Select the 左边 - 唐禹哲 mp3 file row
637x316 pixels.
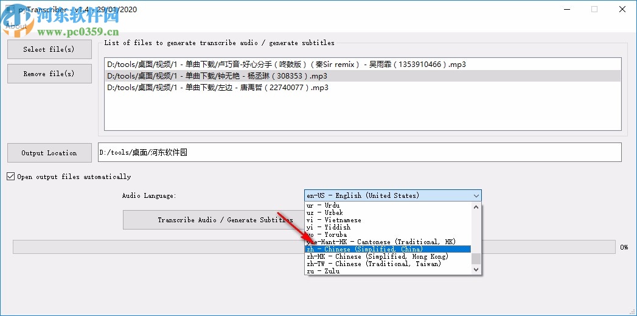(x=363, y=88)
